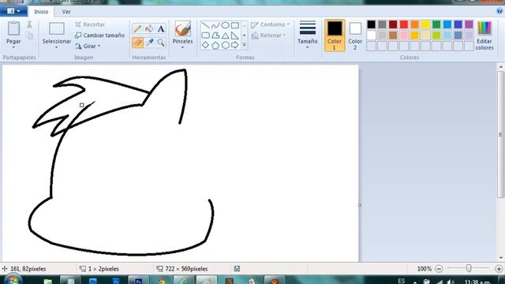505x284 pixels.
Task: Click the Recortar crop button
Action: pyautogui.click(x=90, y=24)
